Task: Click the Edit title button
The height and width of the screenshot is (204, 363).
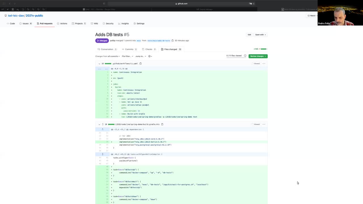Action: pos(249,35)
